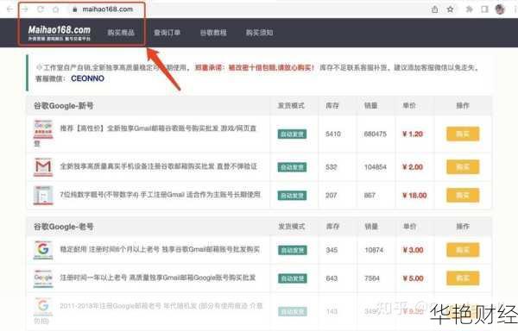Open the 7位纯数字靓号 product title
518x331 pixels.
[x=161, y=195]
